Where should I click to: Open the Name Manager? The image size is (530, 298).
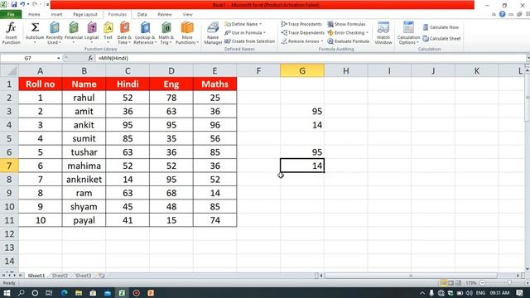pyautogui.click(x=213, y=33)
